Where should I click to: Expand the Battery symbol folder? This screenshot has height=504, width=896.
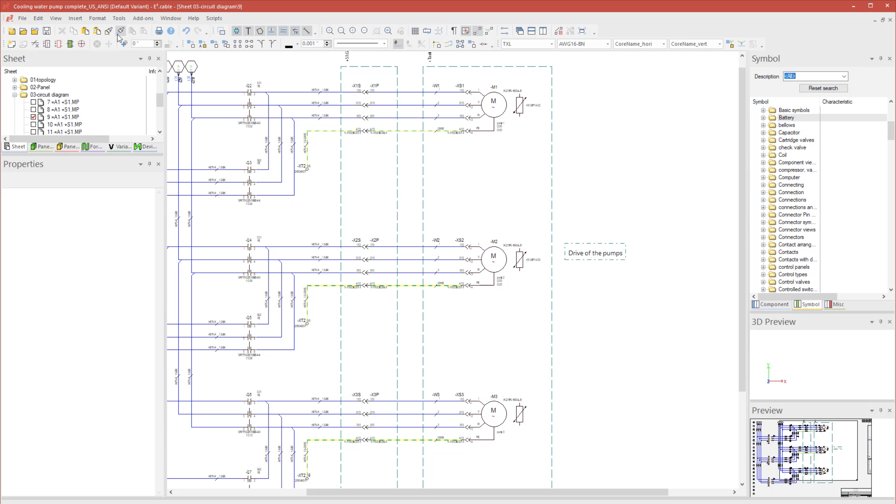[x=763, y=118]
